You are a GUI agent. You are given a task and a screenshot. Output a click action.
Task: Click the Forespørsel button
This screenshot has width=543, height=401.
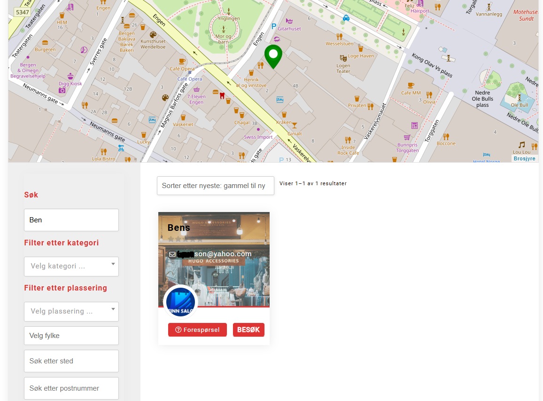click(x=197, y=330)
